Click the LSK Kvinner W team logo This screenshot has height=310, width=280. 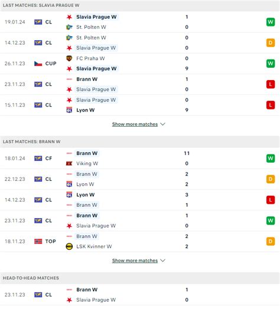coord(69,246)
